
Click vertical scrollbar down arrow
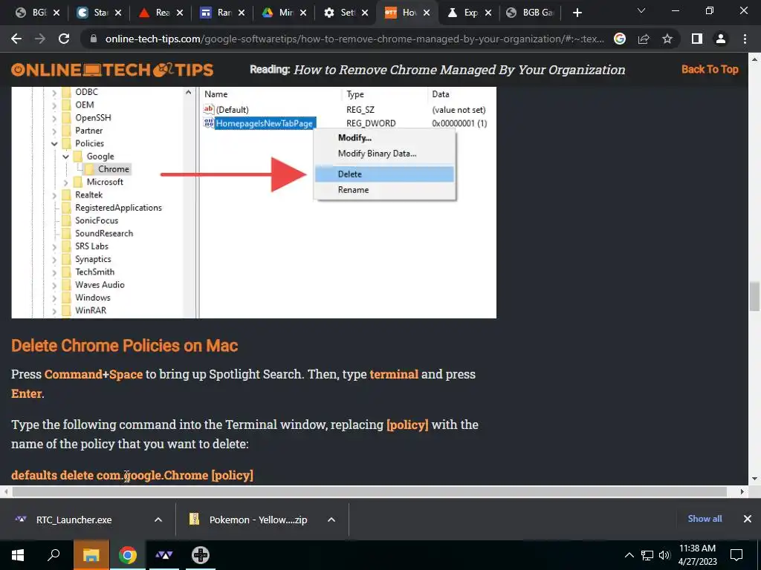click(x=754, y=479)
